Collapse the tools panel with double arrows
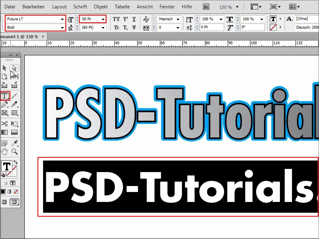 point(11,55)
